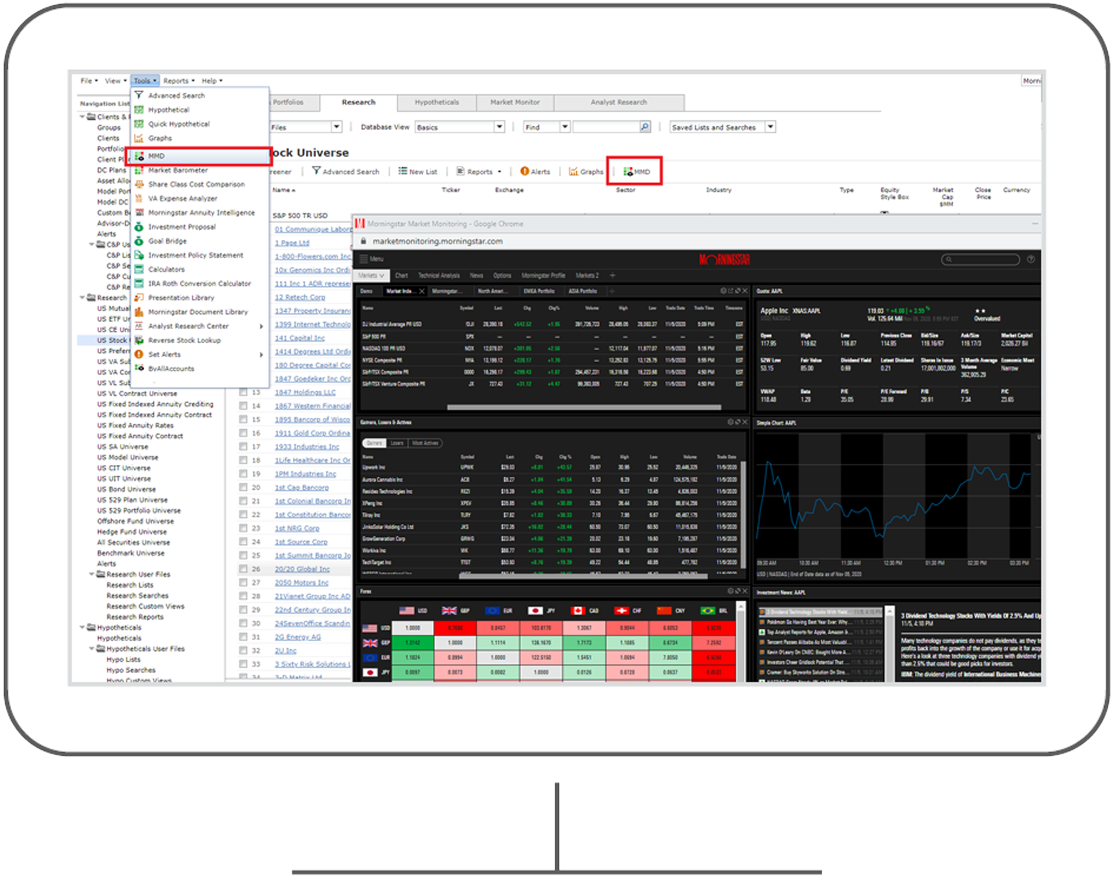The height and width of the screenshot is (880, 1113).
Task: Open VA Expense Analyzer
Action: pos(183,199)
